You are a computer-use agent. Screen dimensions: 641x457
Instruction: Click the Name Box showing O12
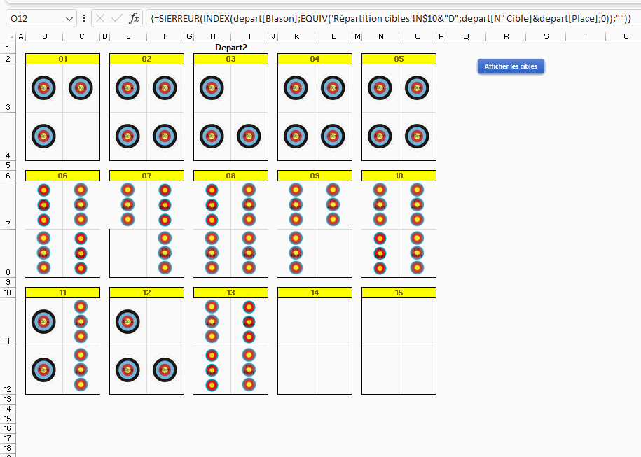[35, 19]
